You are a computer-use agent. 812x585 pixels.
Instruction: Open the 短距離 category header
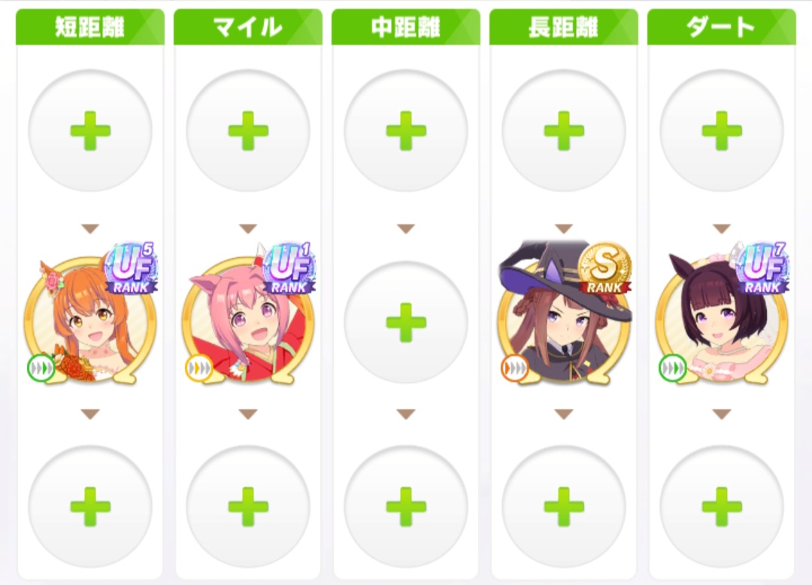click(90, 27)
